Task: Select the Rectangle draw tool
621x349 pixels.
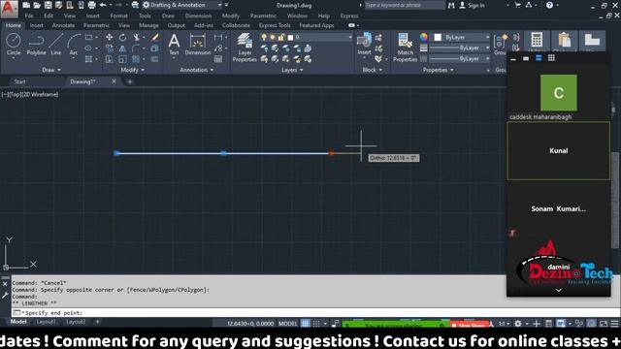Action: (x=88, y=38)
